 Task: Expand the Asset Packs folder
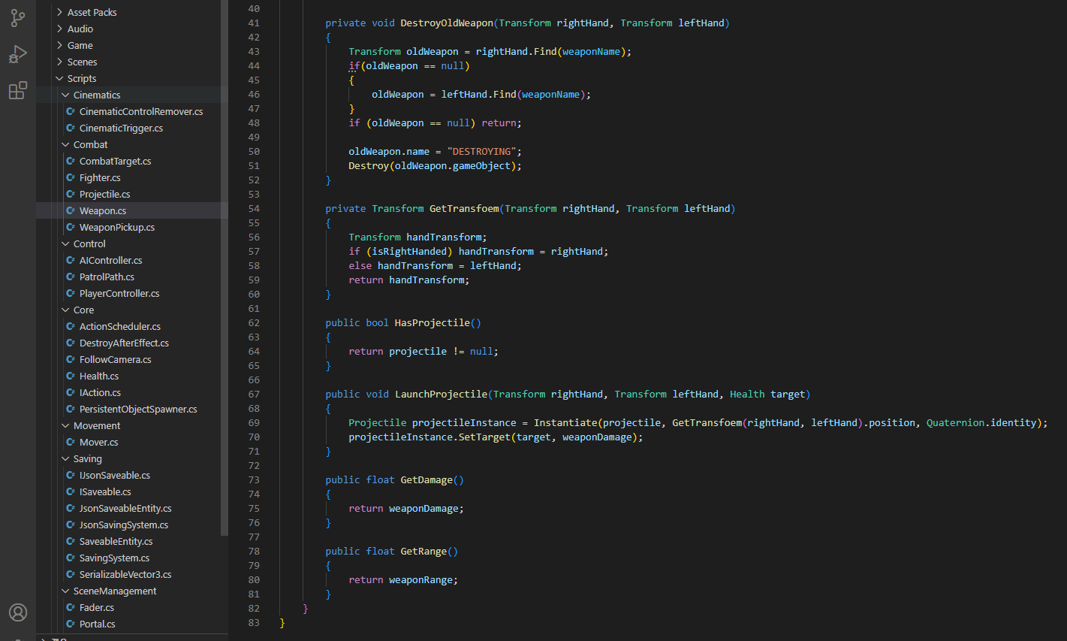tap(59, 12)
